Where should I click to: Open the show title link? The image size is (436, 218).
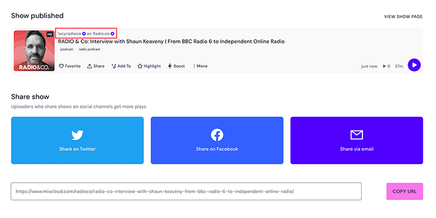171,41
